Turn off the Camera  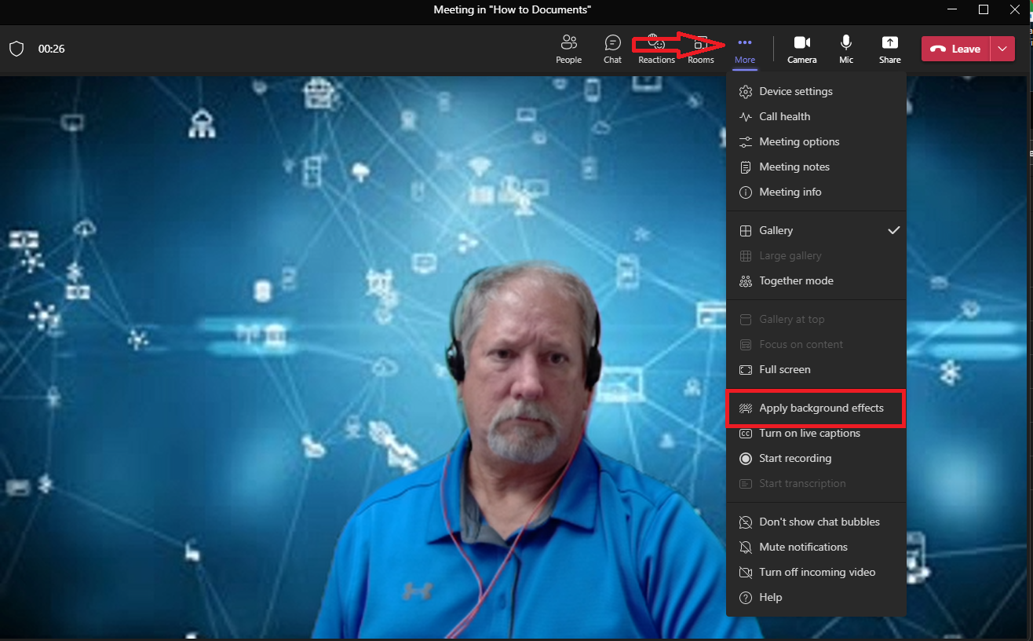(x=802, y=49)
